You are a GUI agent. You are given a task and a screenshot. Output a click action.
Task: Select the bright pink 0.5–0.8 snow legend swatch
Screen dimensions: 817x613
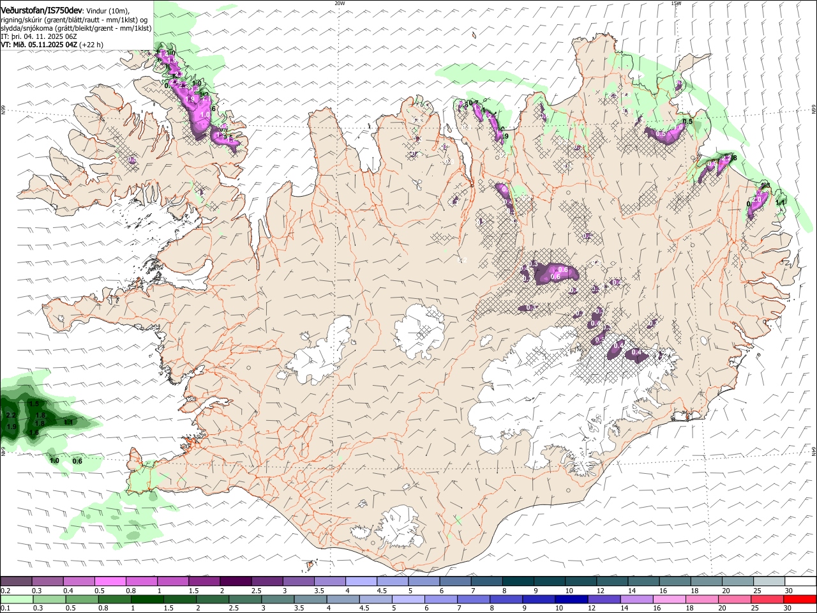pos(110,582)
